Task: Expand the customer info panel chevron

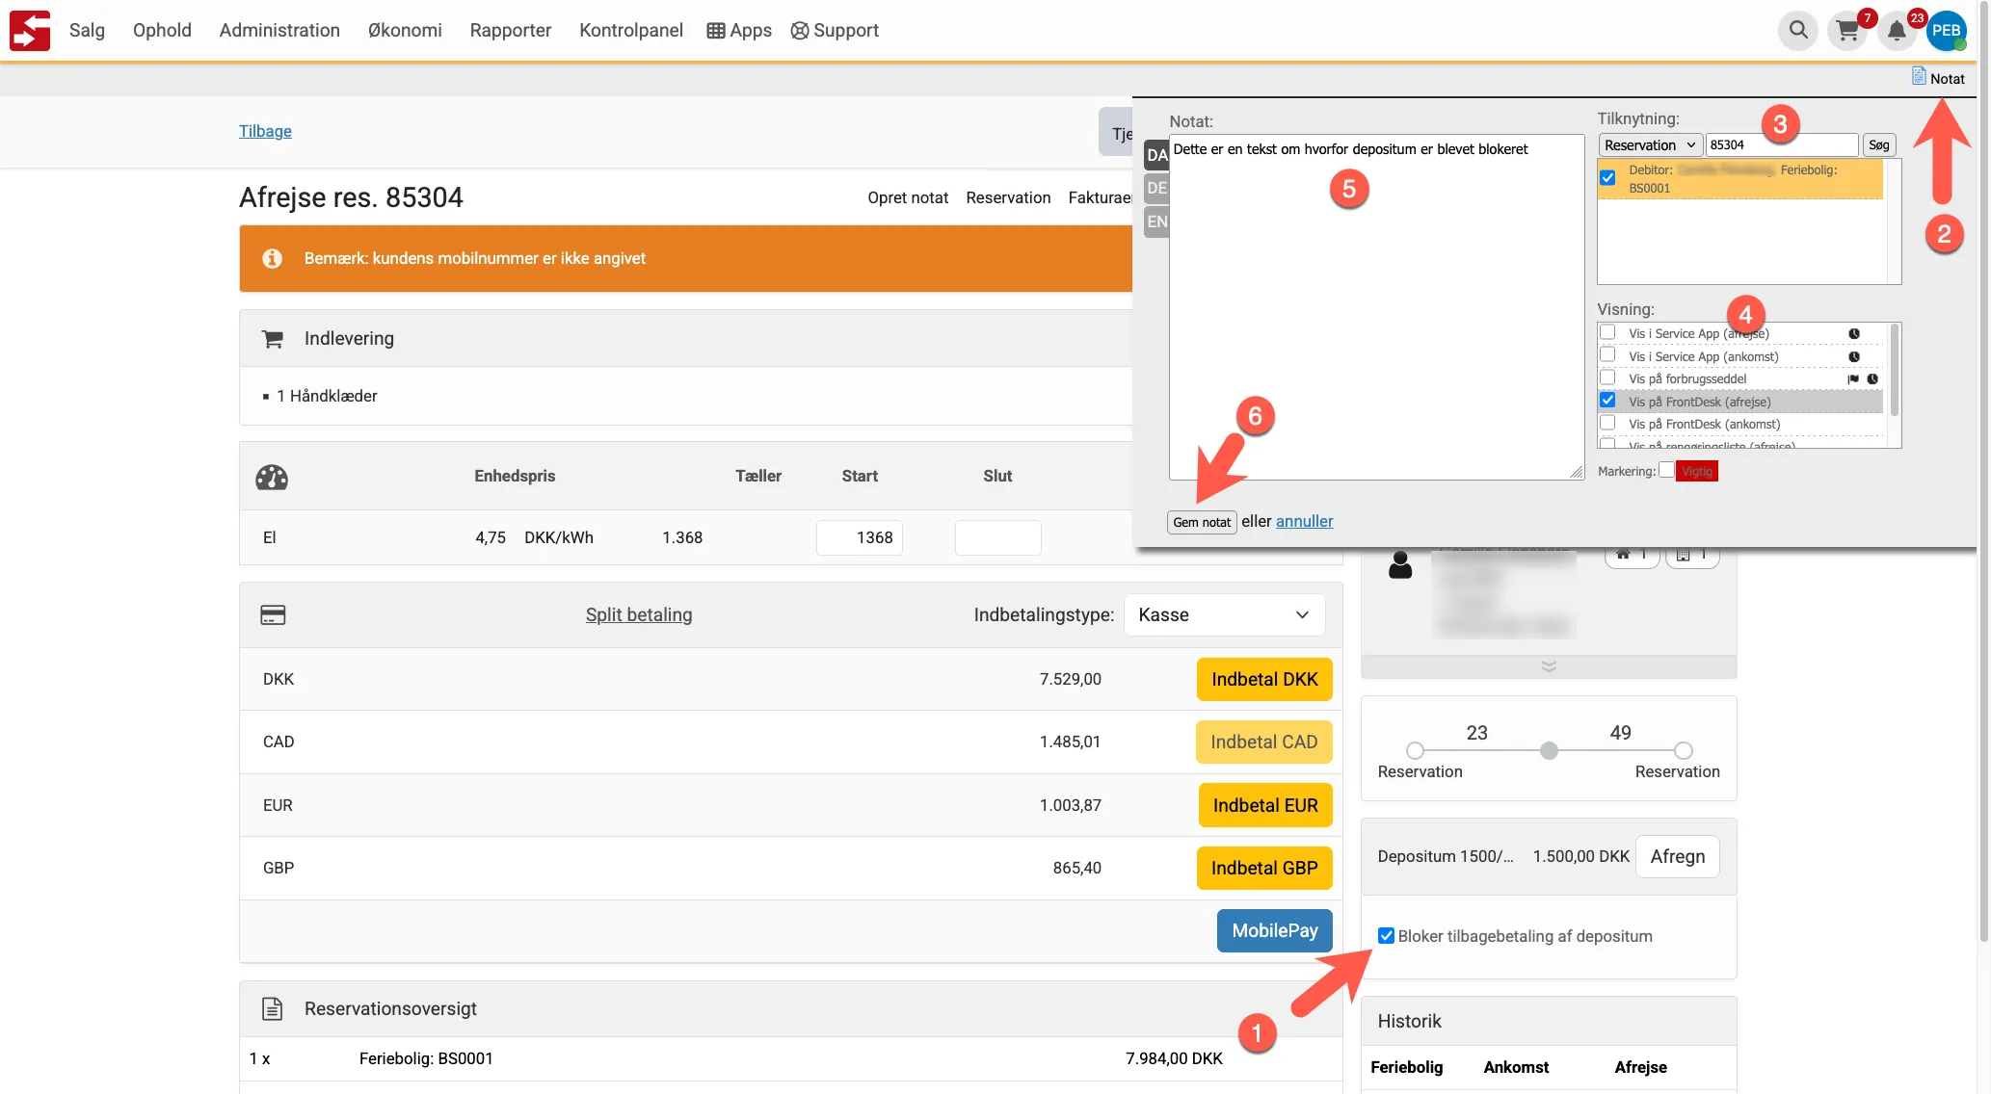Action: pyautogui.click(x=1548, y=666)
